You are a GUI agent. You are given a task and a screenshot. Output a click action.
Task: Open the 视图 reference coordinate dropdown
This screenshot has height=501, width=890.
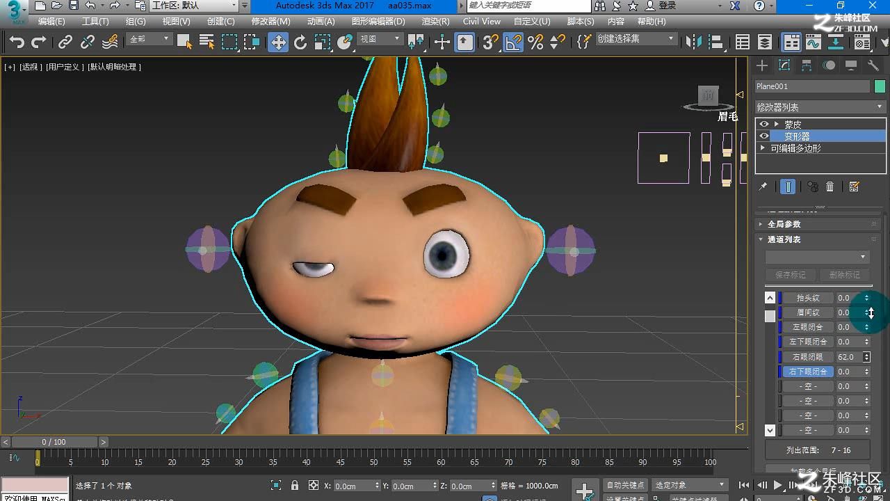380,39
